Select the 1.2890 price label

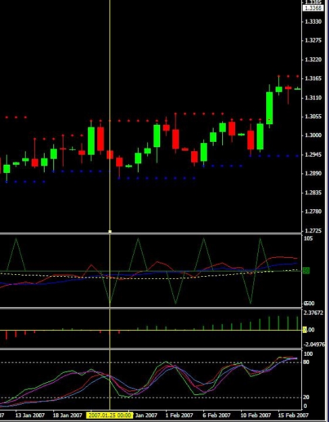pyautogui.click(x=313, y=173)
